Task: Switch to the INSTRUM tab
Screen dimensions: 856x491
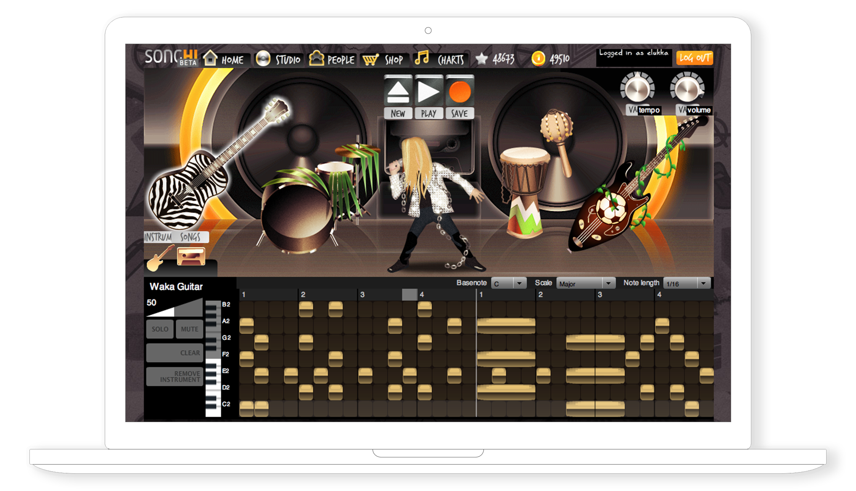Action: point(158,237)
